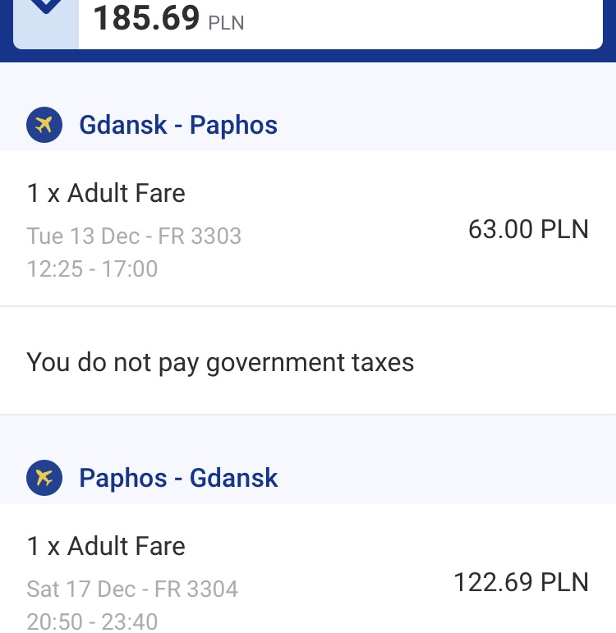Screen dimensions: 616x633
Task: Tap the 63.00 PLN fare amount
Action: tap(528, 229)
